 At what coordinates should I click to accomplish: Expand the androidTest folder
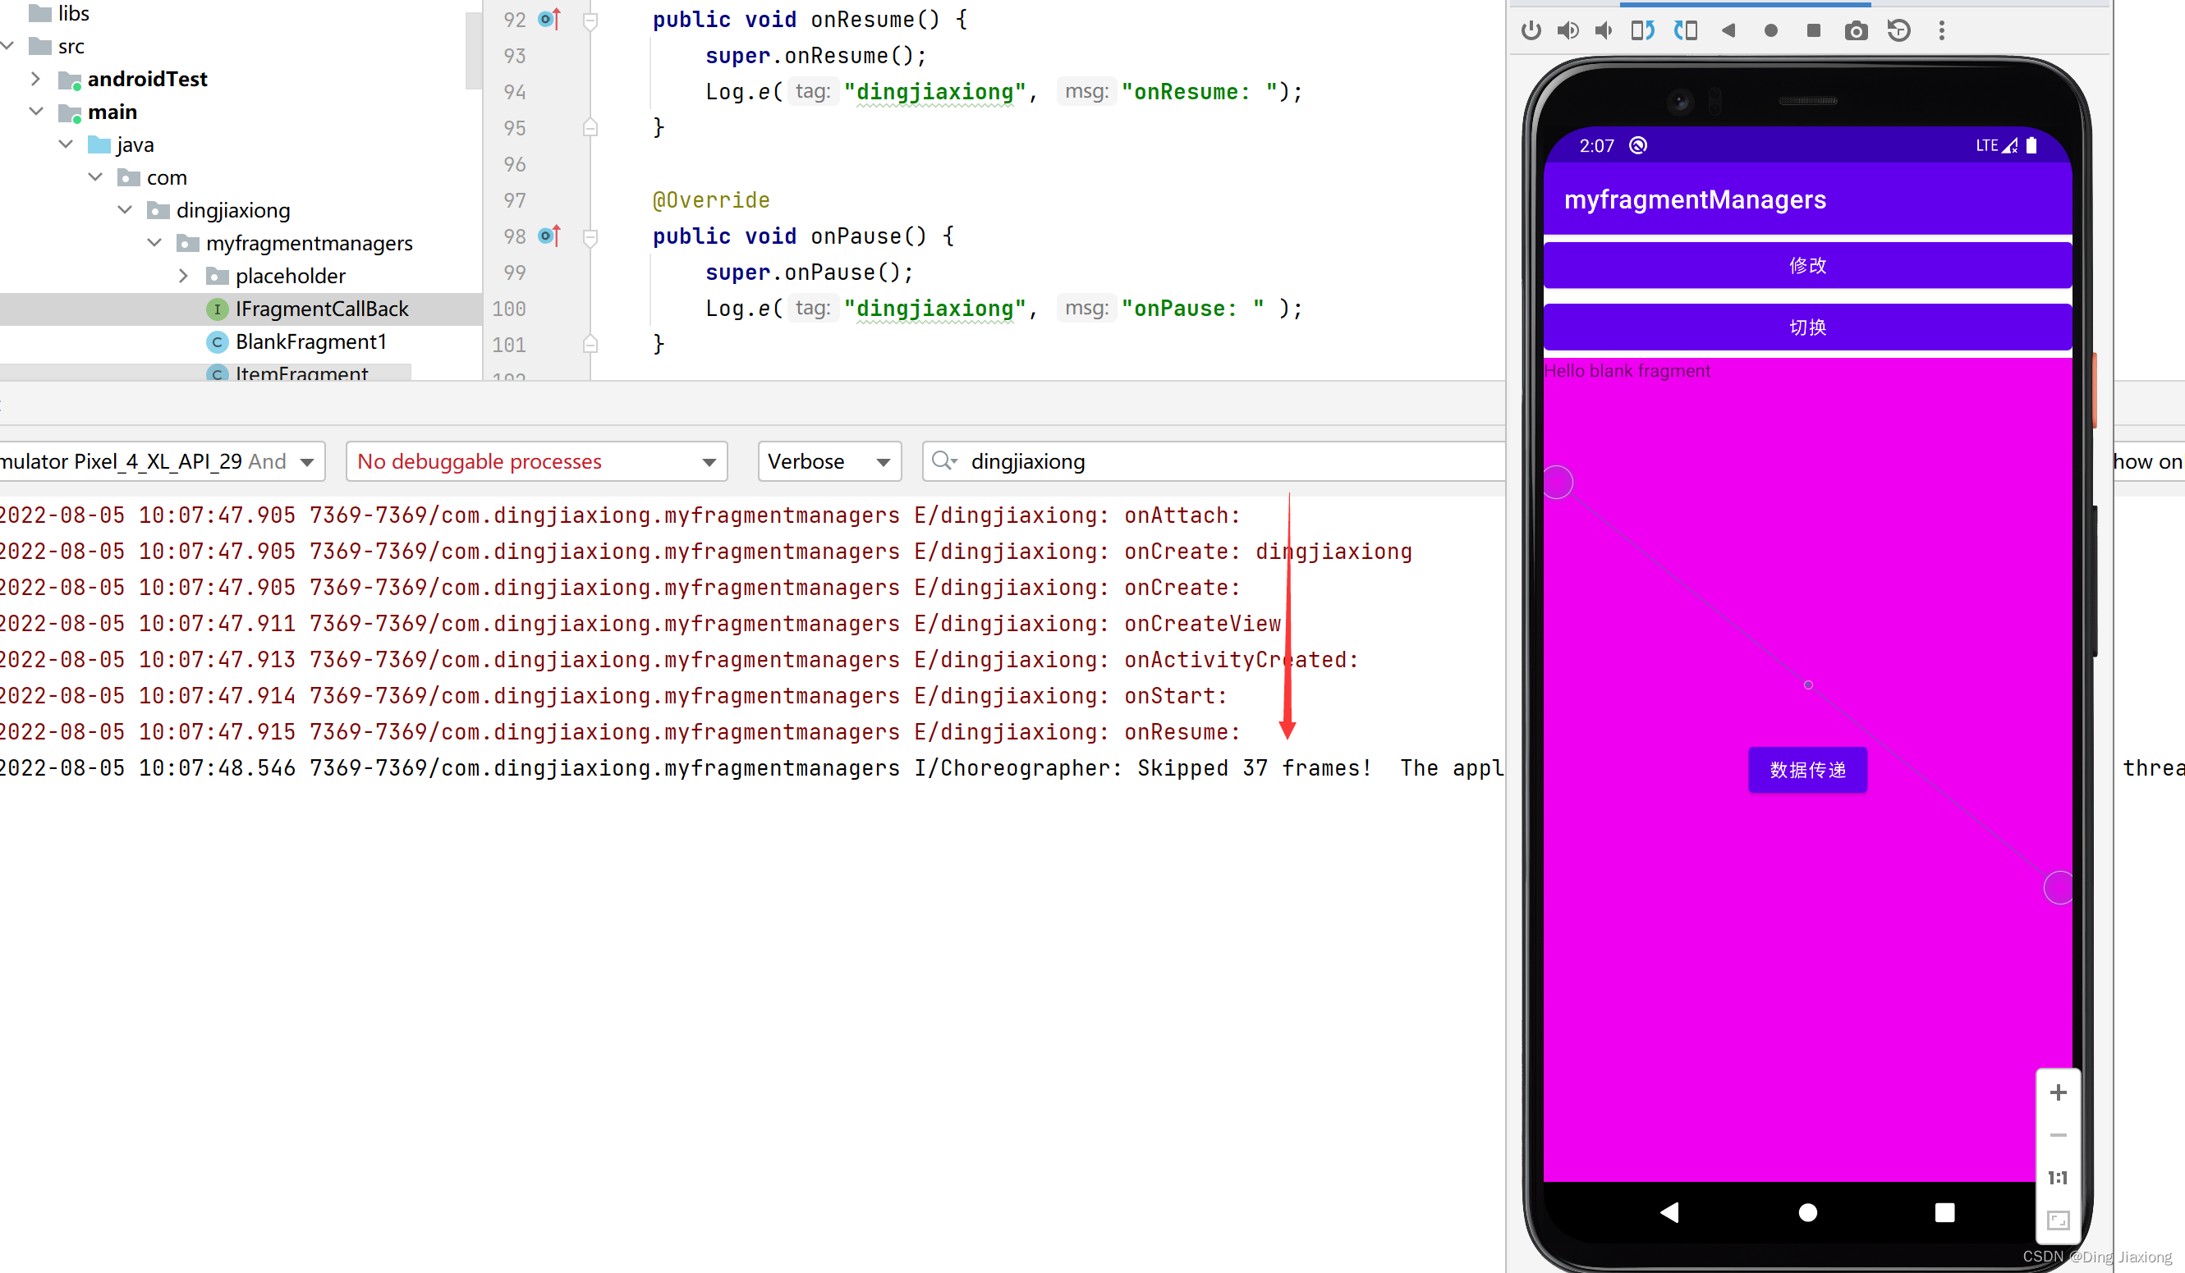point(35,79)
